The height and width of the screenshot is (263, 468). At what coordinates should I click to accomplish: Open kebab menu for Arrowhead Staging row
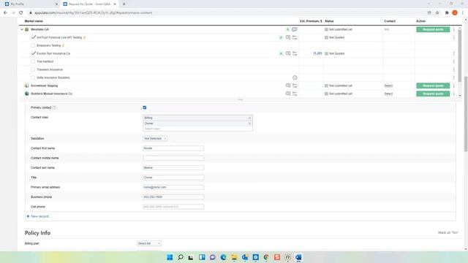tap(453, 85)
